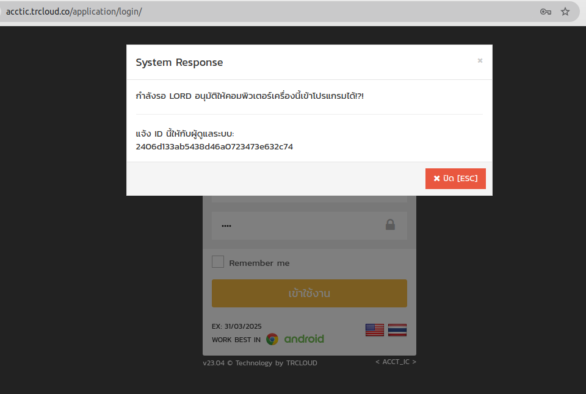This screenshot has height=394, width=586.
Task: Click the device ID string 2406d133ab...
Action: pyautogui.click(x=214, y=147)
